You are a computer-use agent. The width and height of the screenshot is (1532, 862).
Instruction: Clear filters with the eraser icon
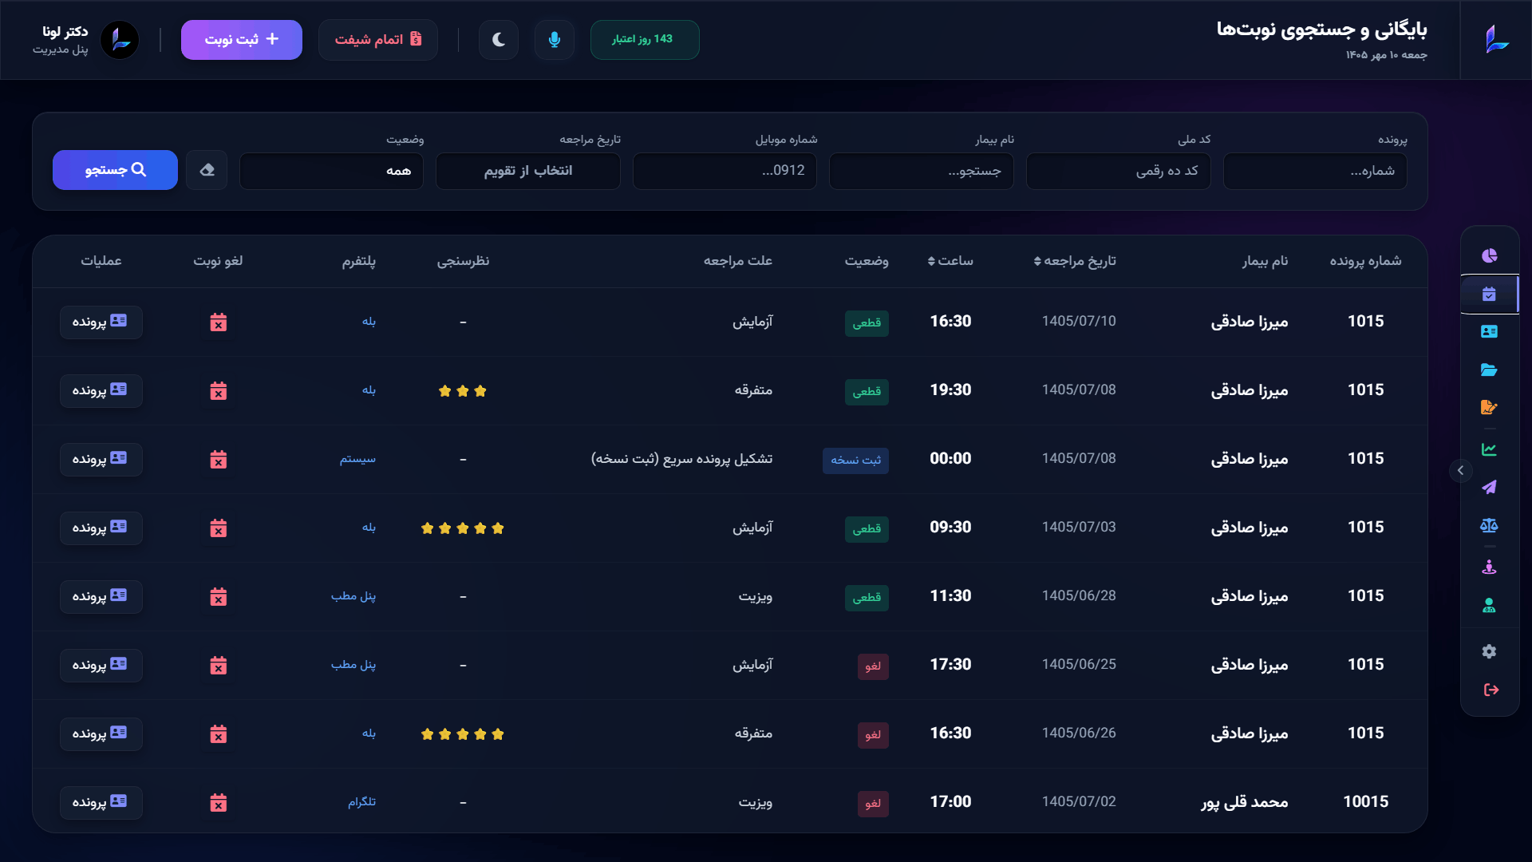pos(207,170)
